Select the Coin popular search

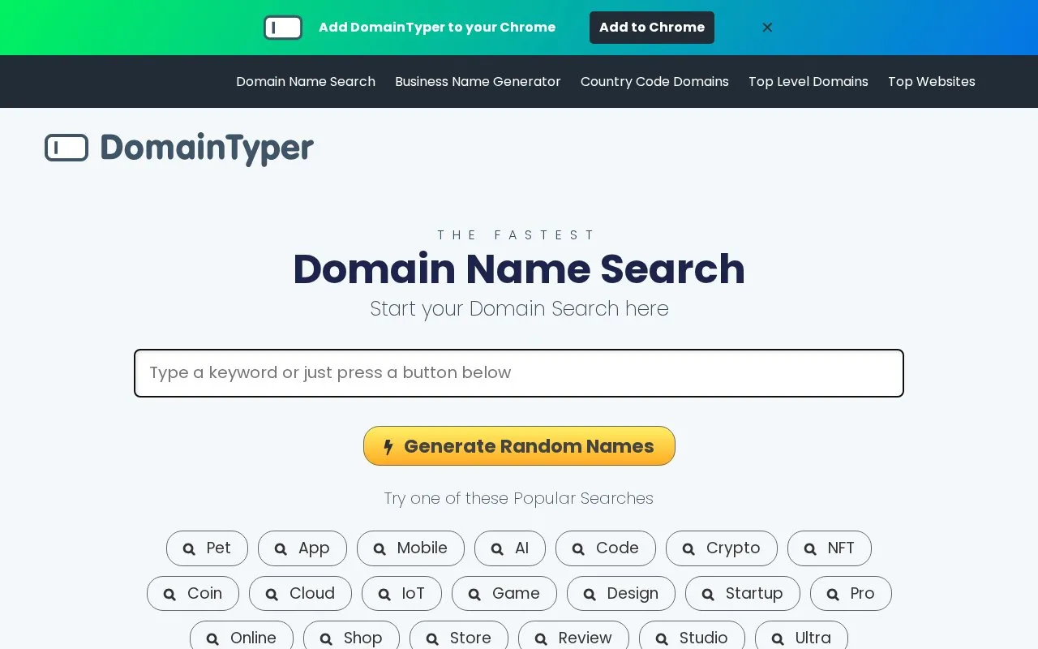pos(193,594)
